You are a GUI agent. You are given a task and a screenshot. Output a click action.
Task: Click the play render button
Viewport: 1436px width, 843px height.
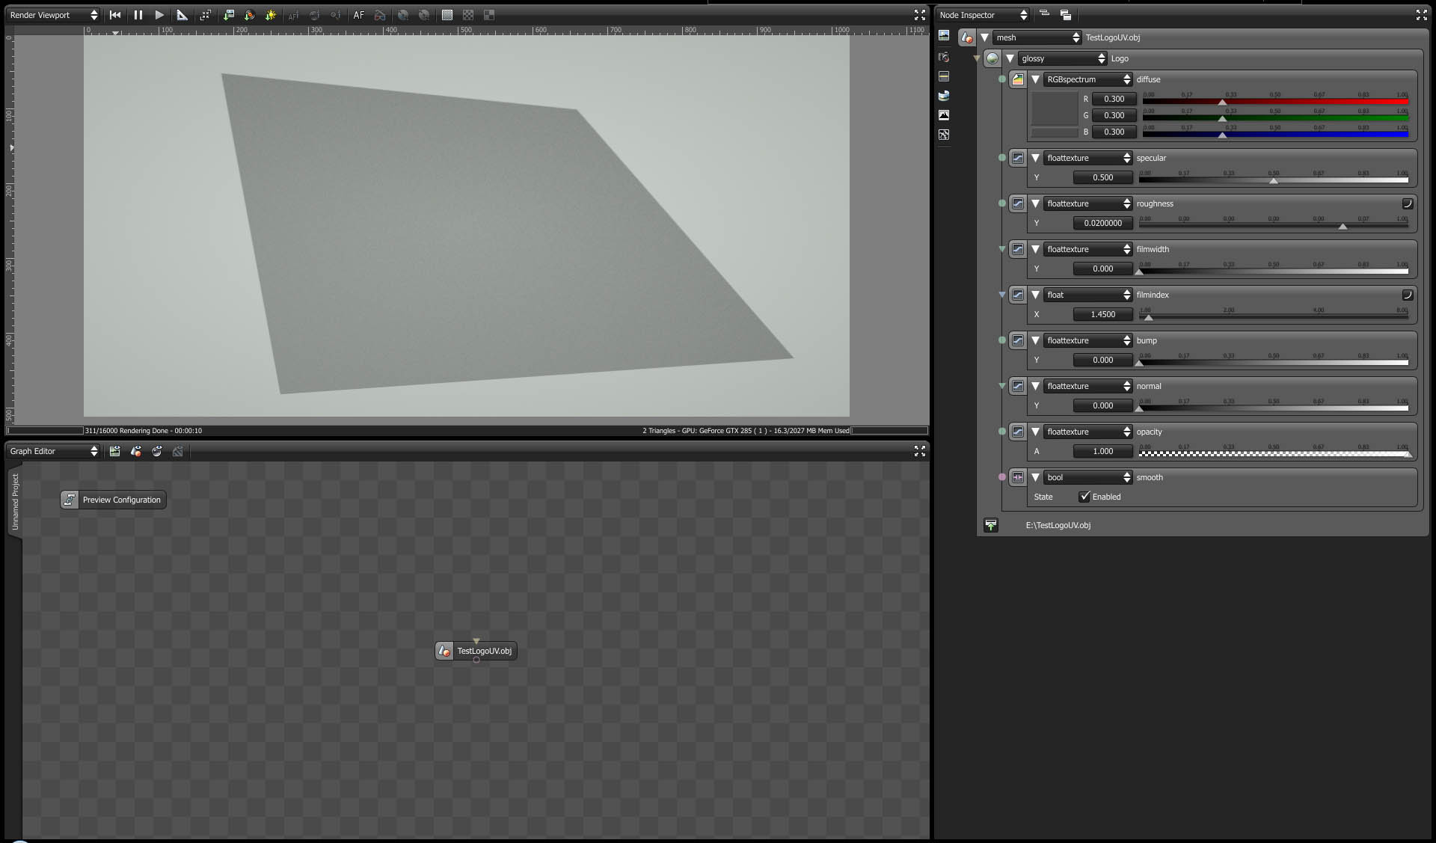pos(159,15)
